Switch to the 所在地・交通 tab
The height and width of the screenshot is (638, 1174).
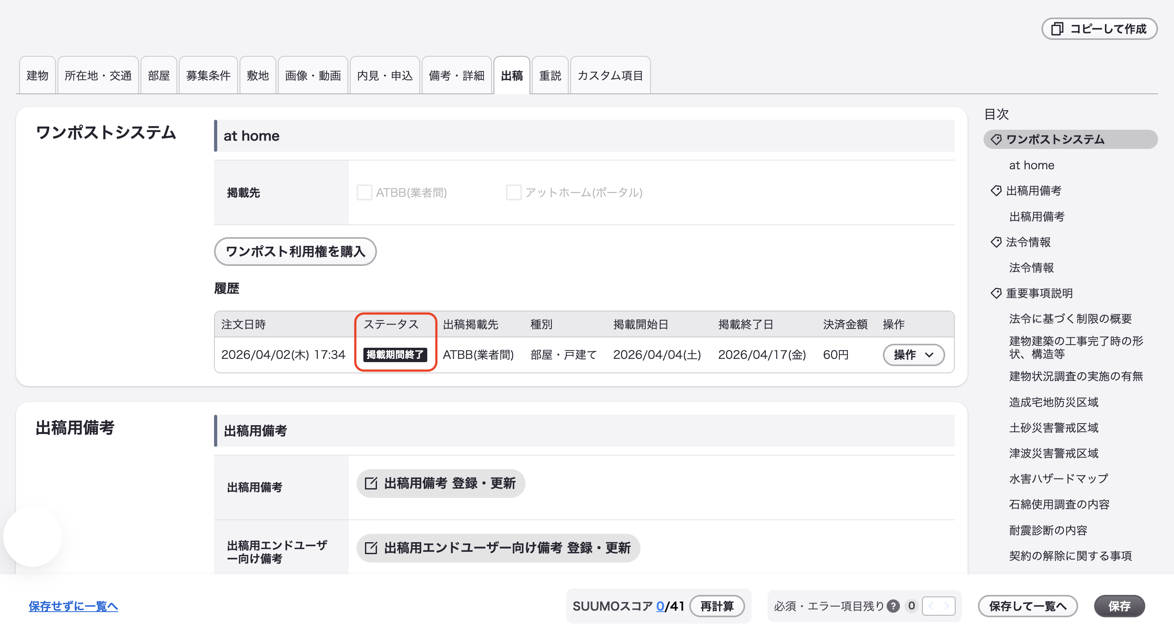point(98,75)
